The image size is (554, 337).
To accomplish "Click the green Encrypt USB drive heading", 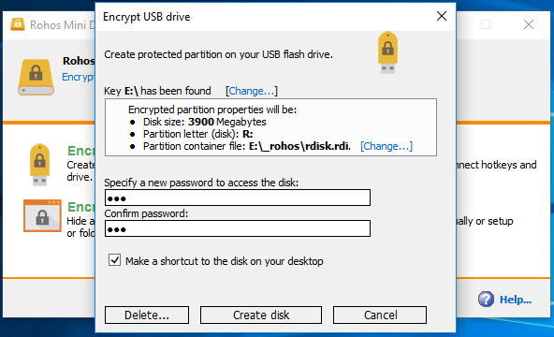I will (81, 151).
